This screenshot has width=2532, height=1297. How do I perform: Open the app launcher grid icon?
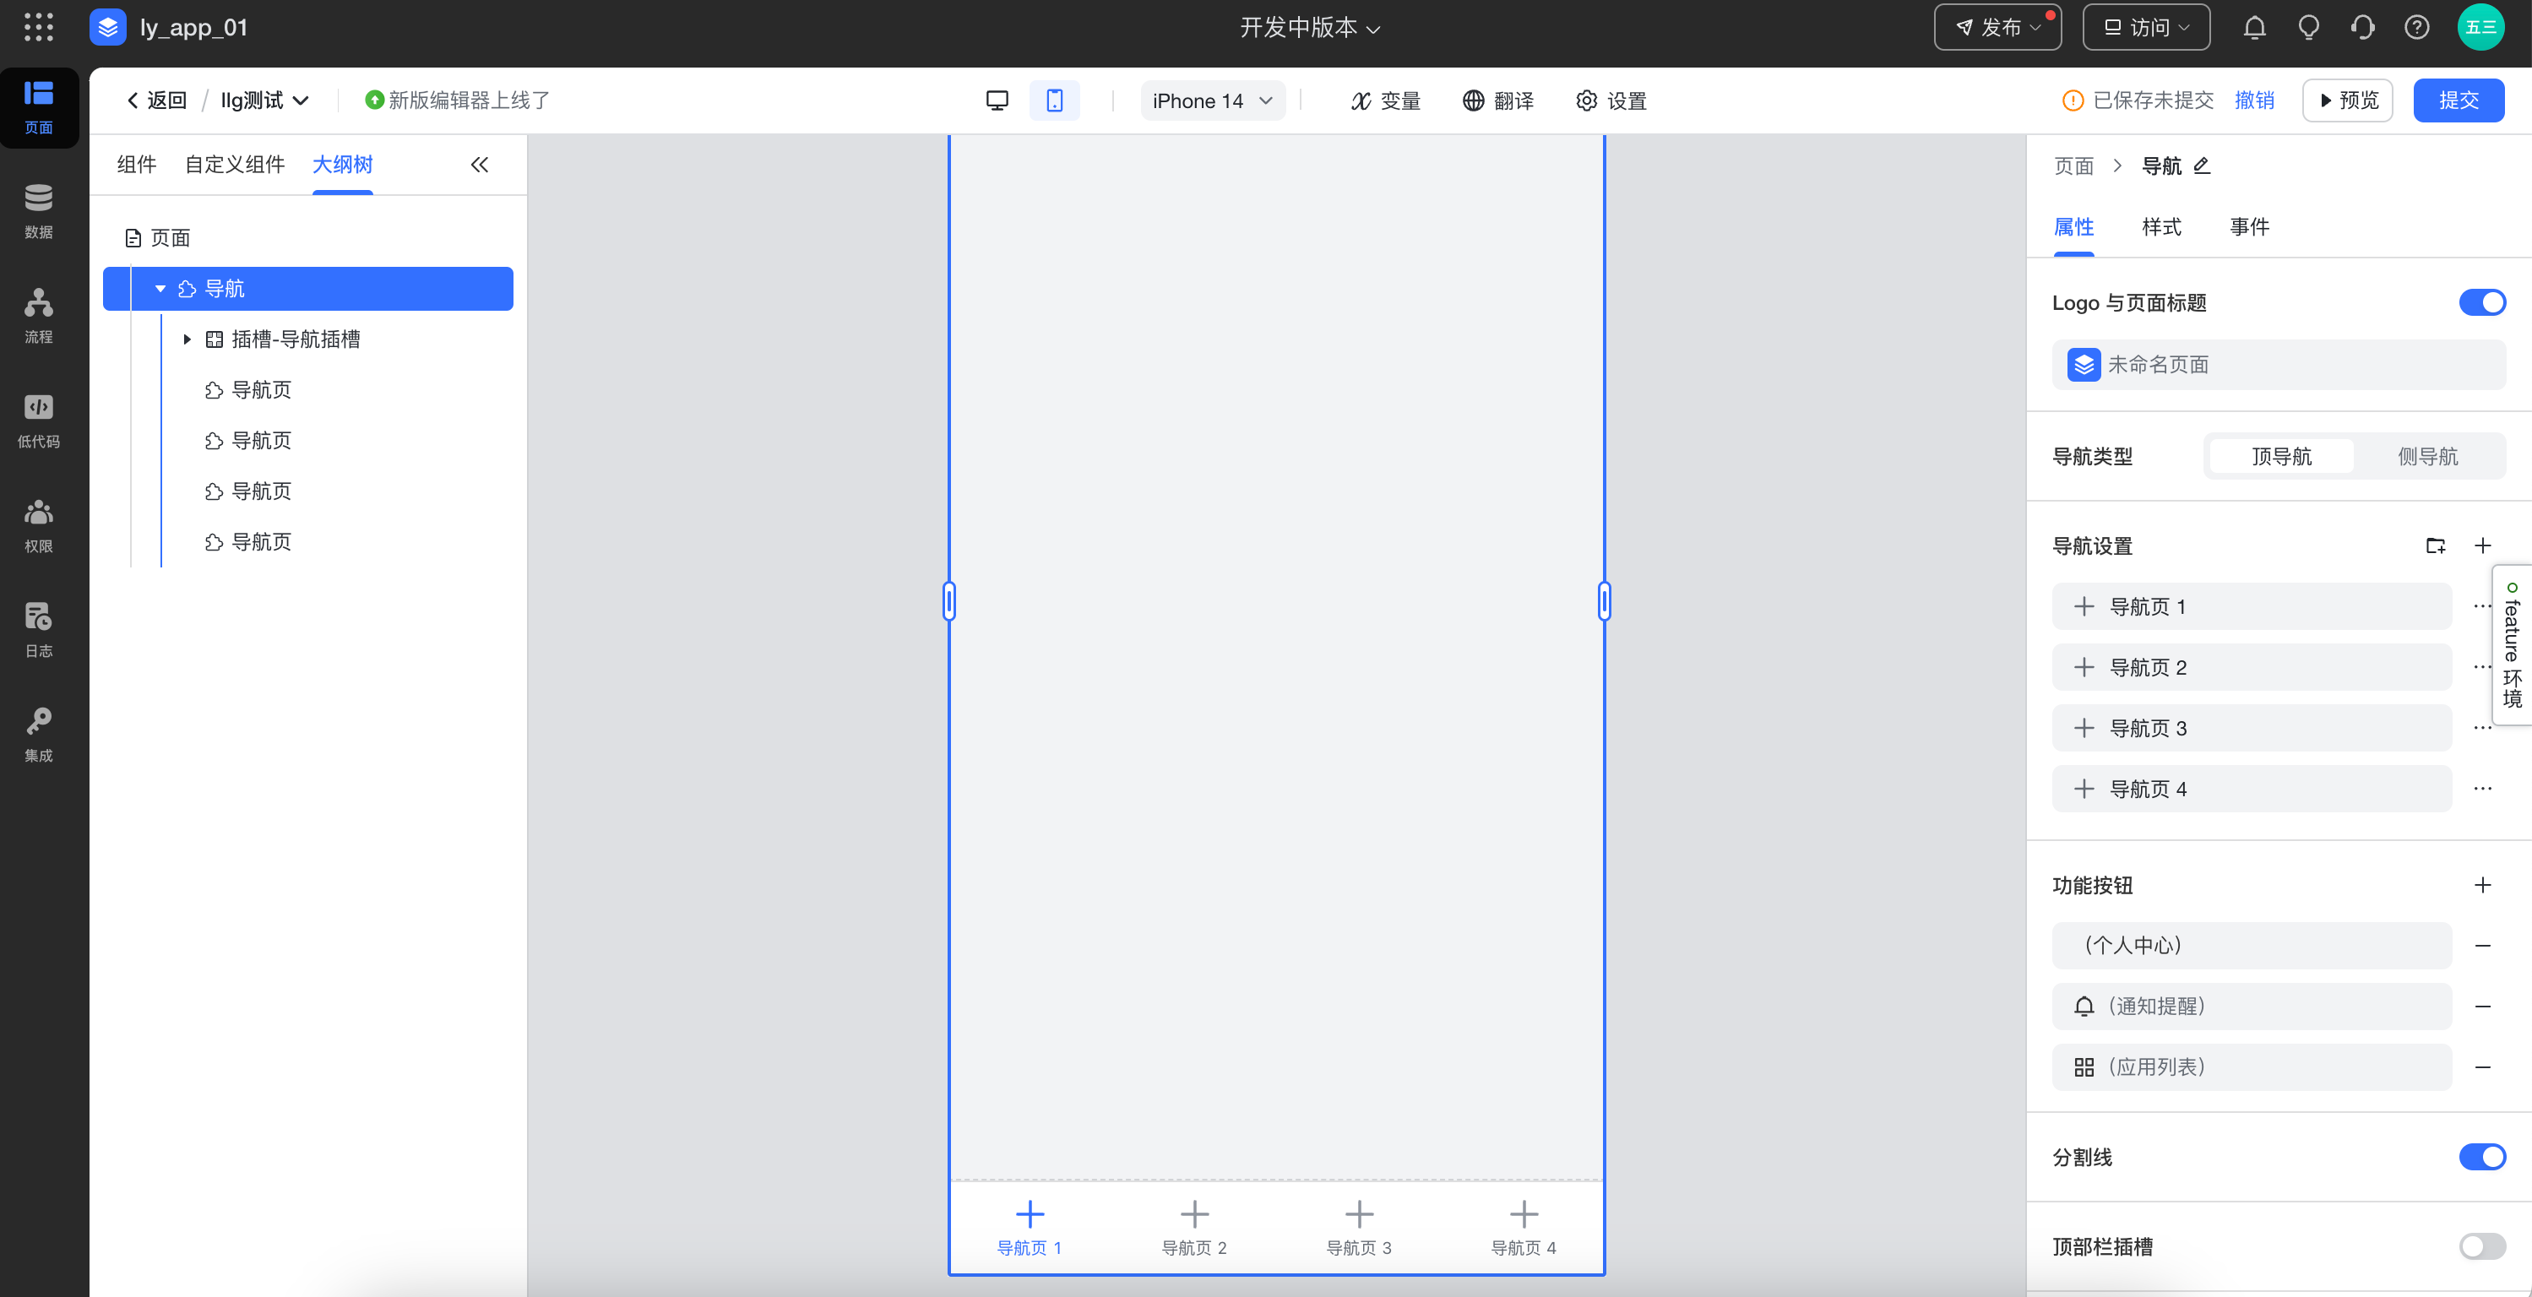38,26
